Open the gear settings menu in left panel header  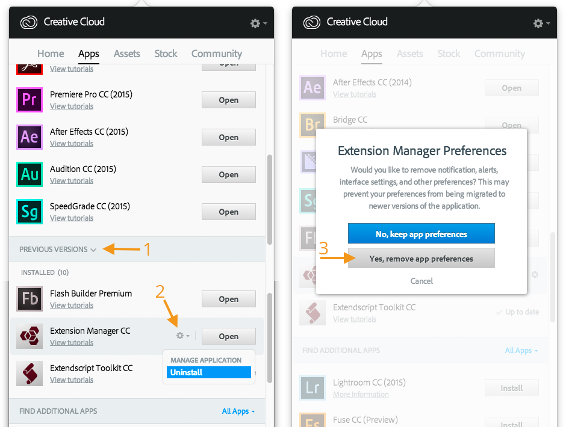pos(257,23)
